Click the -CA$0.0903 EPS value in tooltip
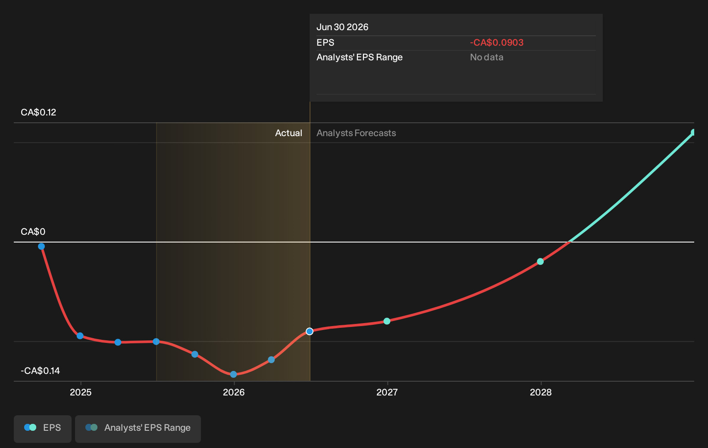The width and height of the screenshot is (708, 448). click(497, 43)
